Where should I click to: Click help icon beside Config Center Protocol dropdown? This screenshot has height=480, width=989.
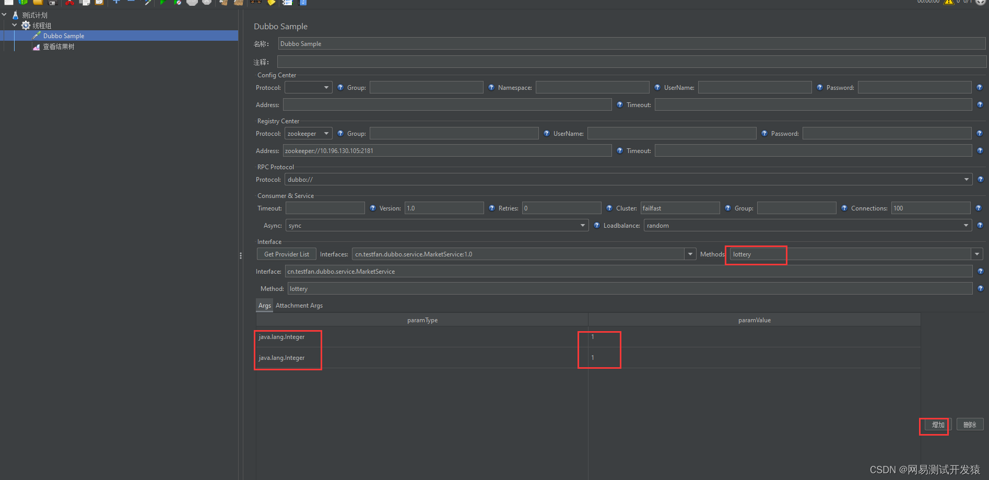pyautogui.click(x=340, y=88)
